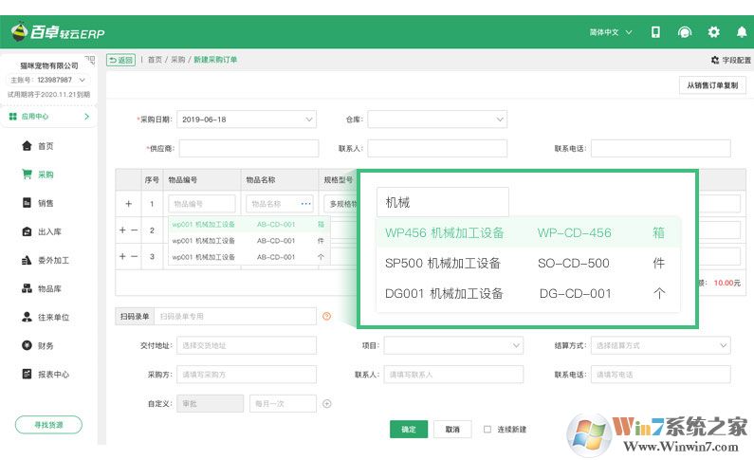Click the 报表中心 report icon
The width and height of the screenshot is (754, 460).
tap(27, 374)
